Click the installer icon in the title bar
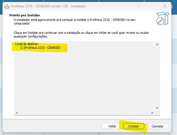 (x=7, y=6)
